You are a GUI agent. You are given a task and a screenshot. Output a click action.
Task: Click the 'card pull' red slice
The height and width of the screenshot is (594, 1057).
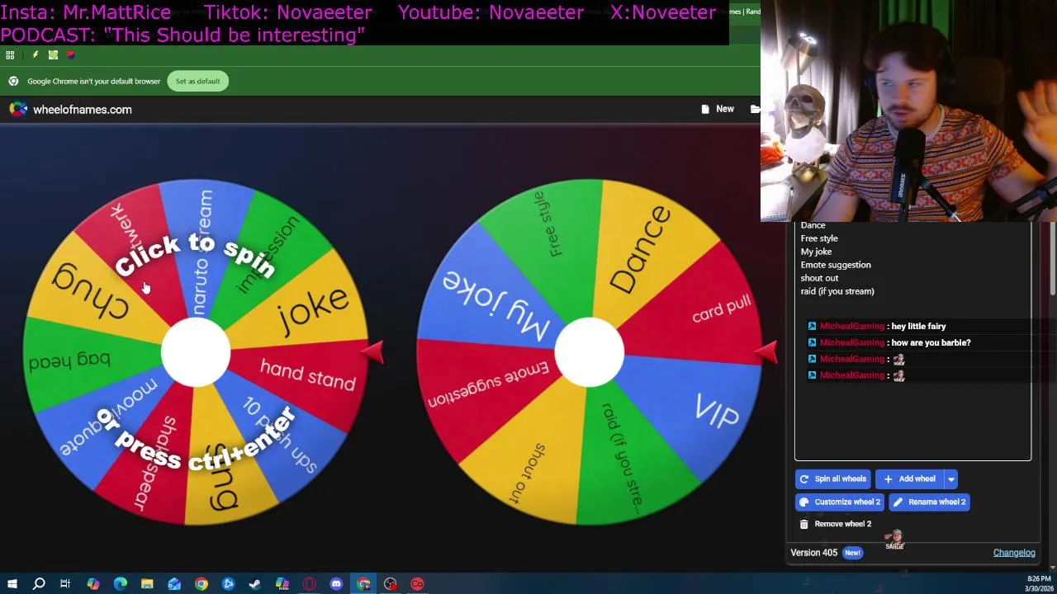722,309
